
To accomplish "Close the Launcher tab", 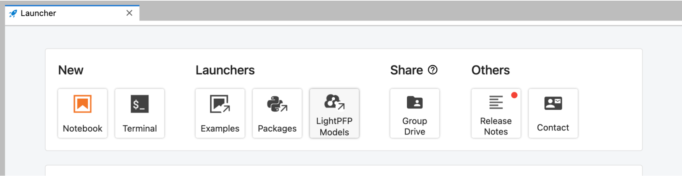I will (129, 13).
